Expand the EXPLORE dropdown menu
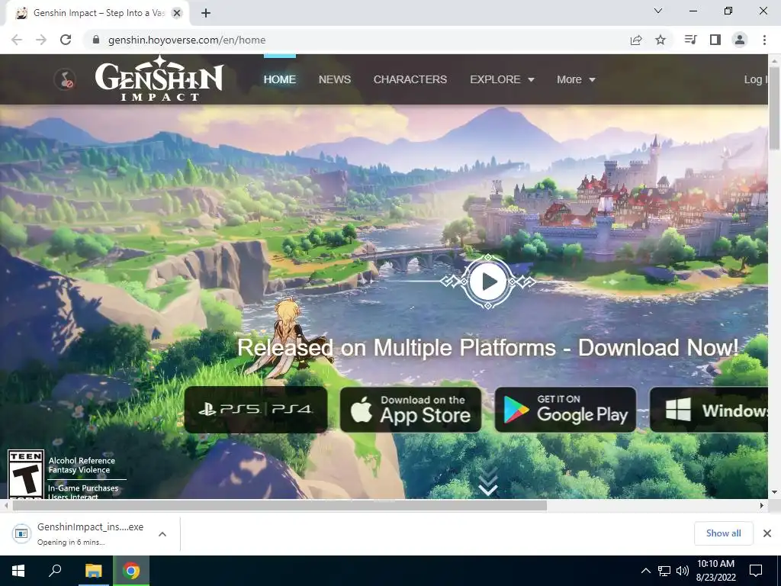 [502, 79]
